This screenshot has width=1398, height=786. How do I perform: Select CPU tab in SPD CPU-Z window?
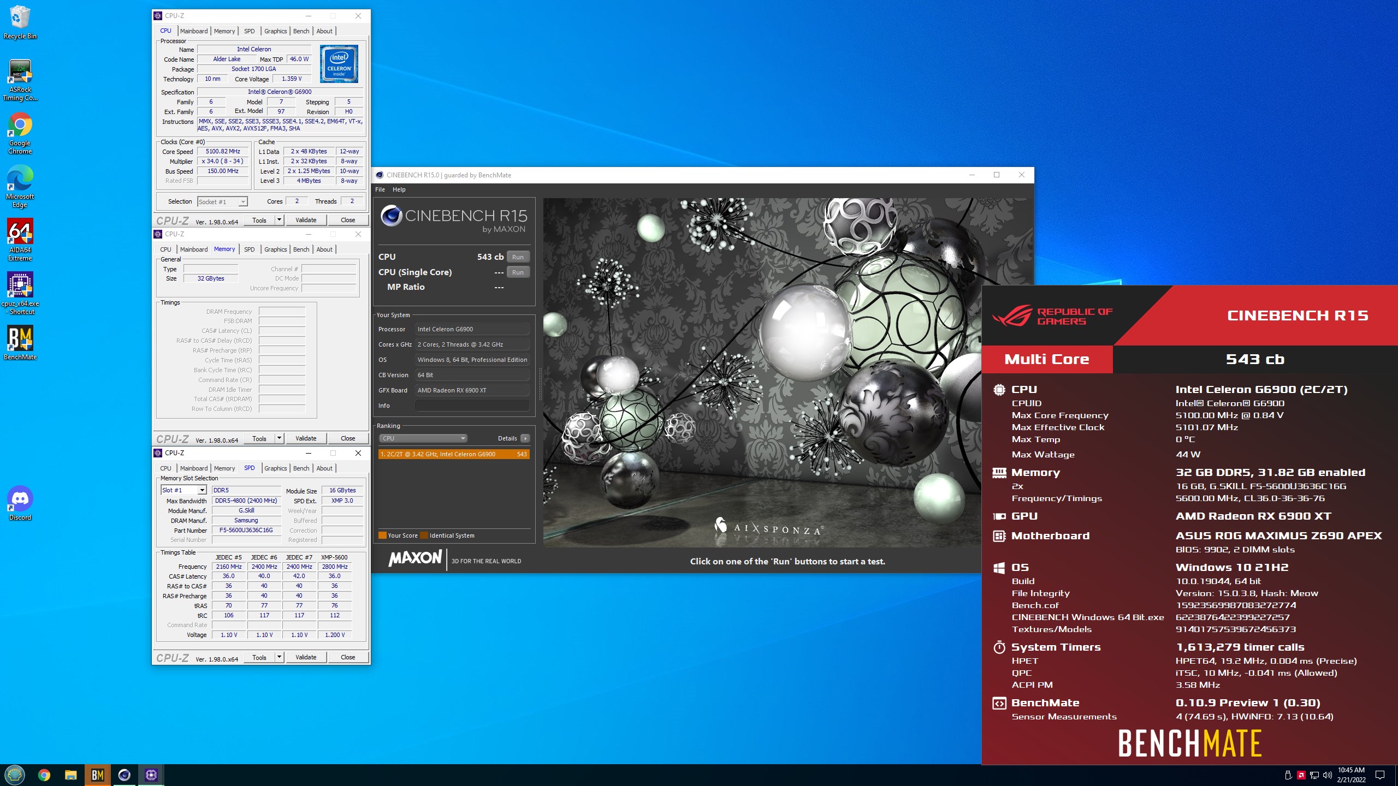[x=165, y=468]
